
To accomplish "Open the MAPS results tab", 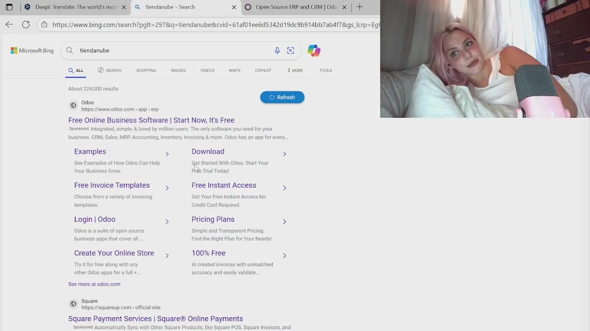I will (235, 70).
